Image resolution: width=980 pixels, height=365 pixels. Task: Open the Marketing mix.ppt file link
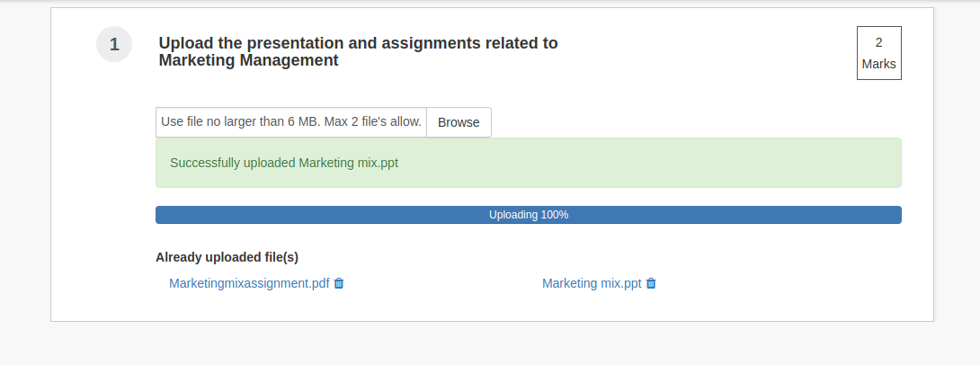point(592,283)
